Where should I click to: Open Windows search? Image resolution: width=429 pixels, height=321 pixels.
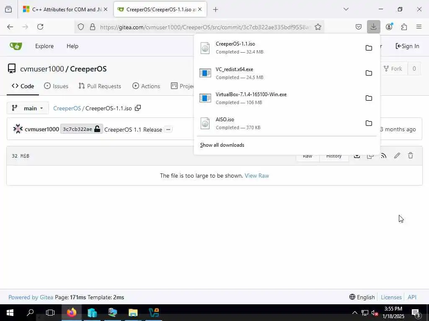click(x=30, y=313)
